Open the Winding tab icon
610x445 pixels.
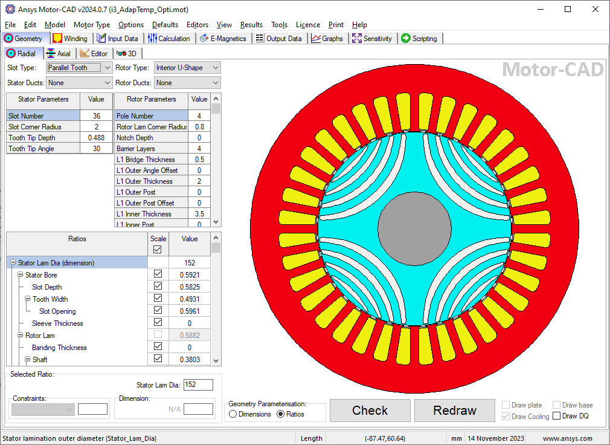click(57, 38)
